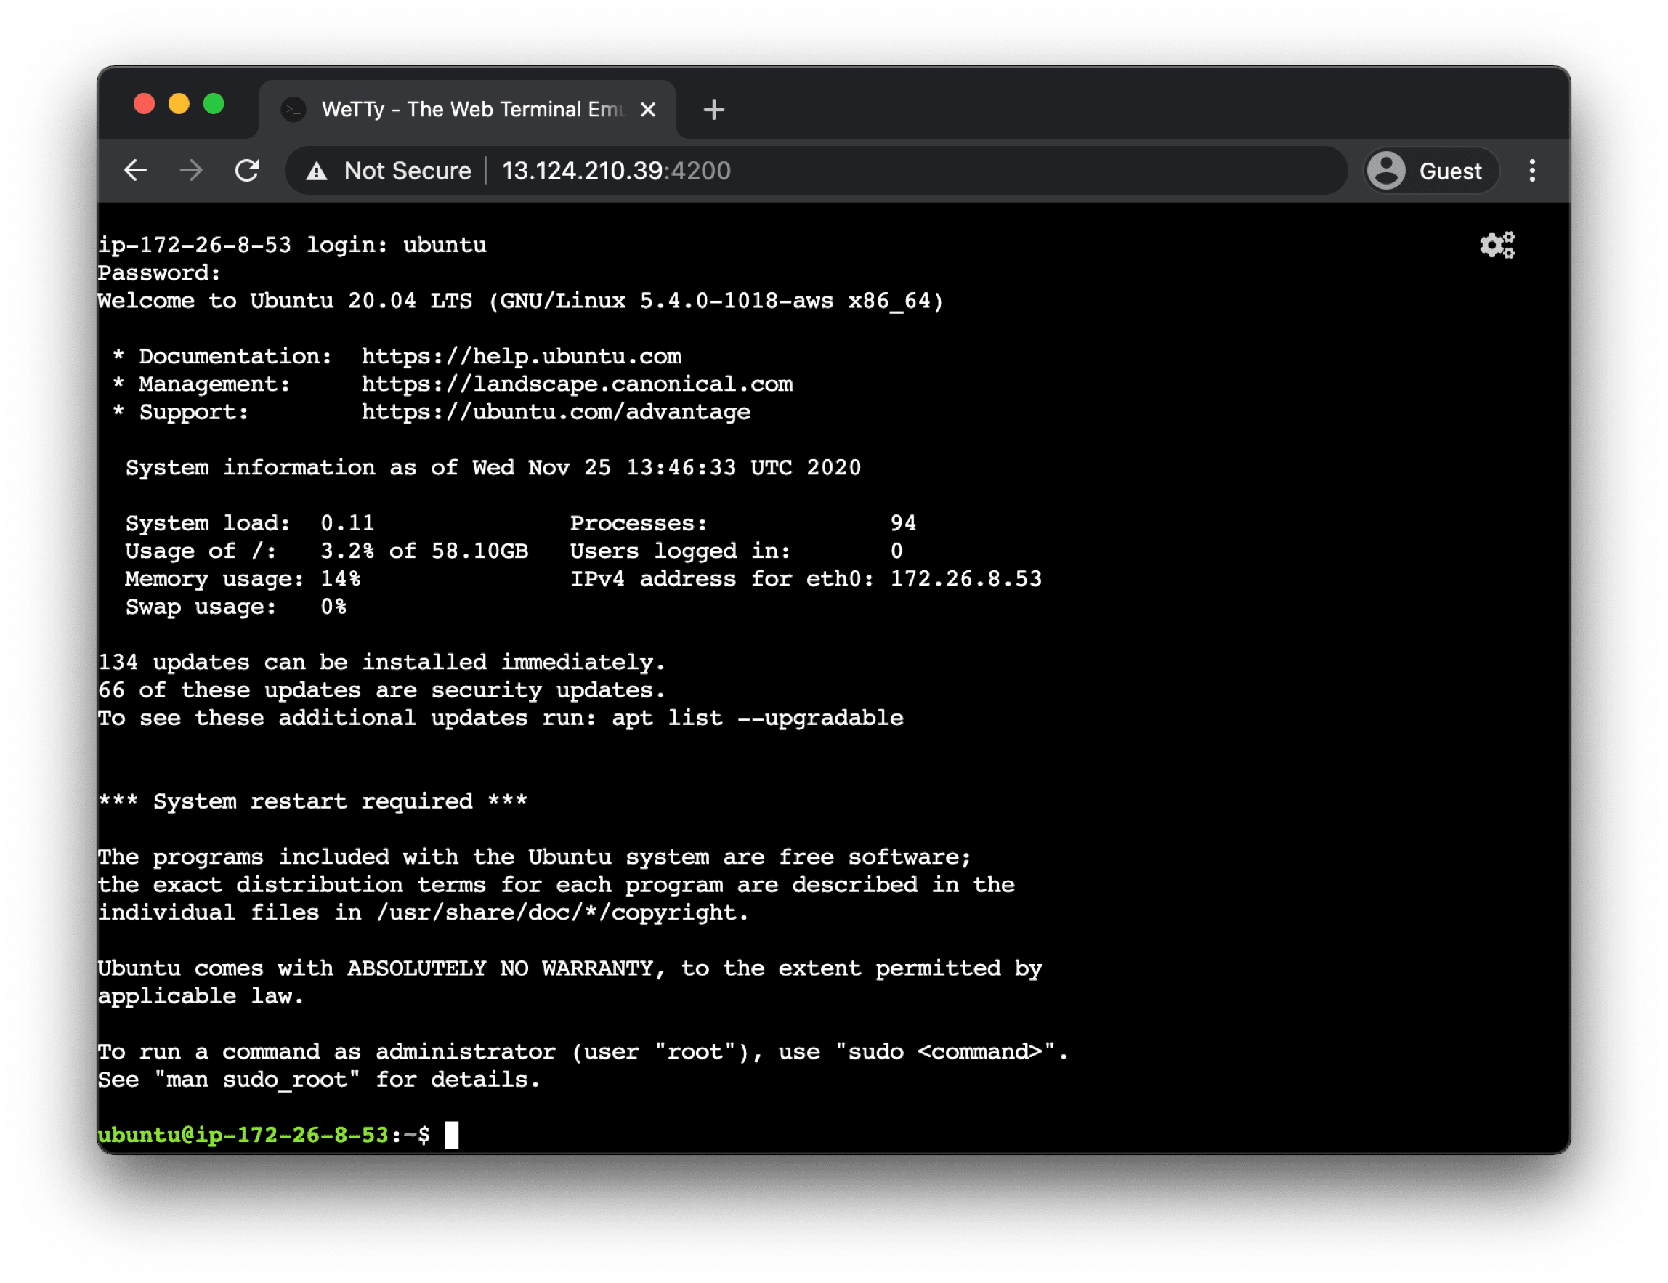The height and width of the screenshot is (1283, 1668).
Task: Open a new browser tab
Action: (713, 110)
